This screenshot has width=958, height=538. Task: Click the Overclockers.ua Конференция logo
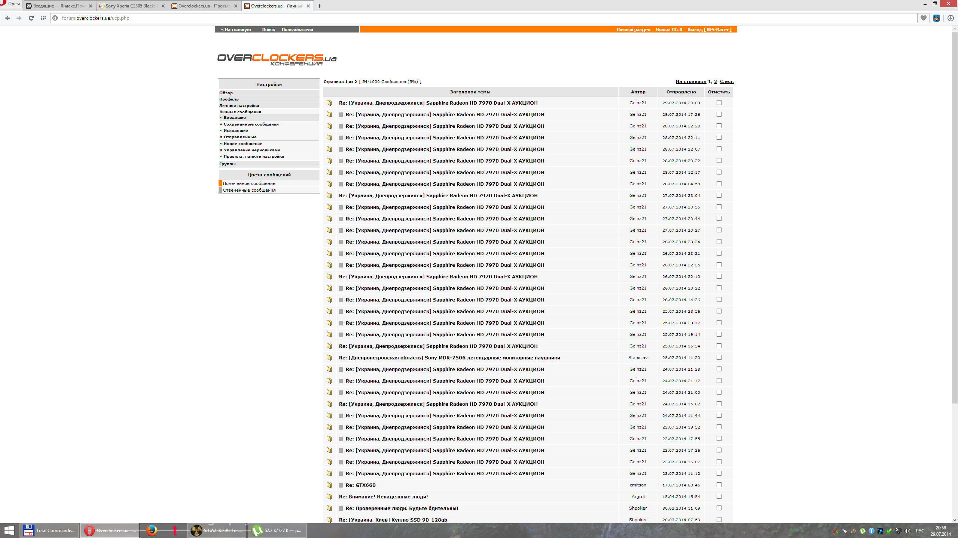tap(277, 59)
